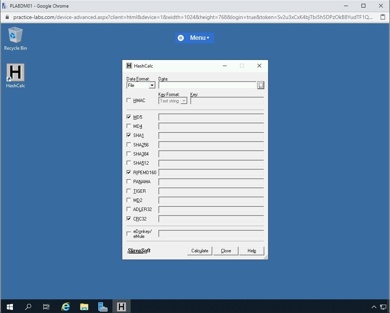Enable the SHA256 checkbox
The image size is (390, 313).
click(129, 145)
